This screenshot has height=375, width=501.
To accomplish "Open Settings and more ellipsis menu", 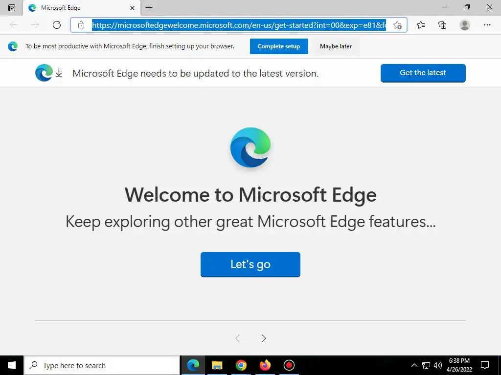I will click(x=487, y=25).
